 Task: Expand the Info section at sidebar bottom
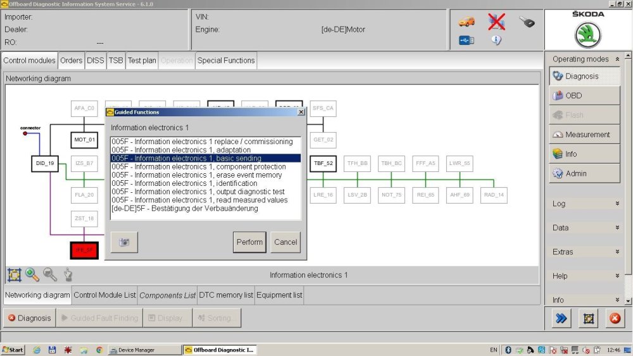pos(617,300)
